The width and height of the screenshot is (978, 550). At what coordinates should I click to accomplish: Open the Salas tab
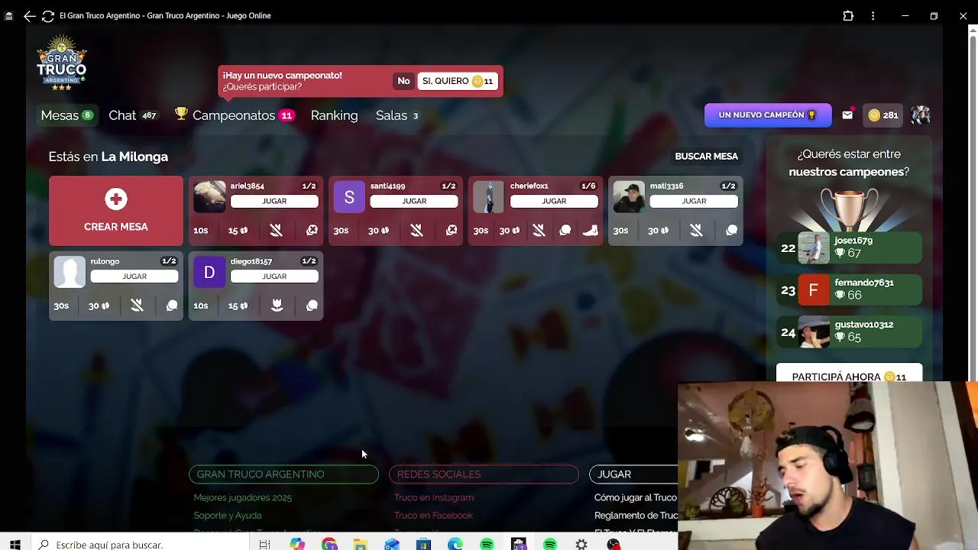pyautogui.click(x=397, y=115)
